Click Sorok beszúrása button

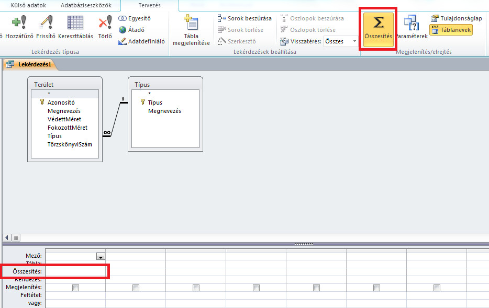coord(244,18)
